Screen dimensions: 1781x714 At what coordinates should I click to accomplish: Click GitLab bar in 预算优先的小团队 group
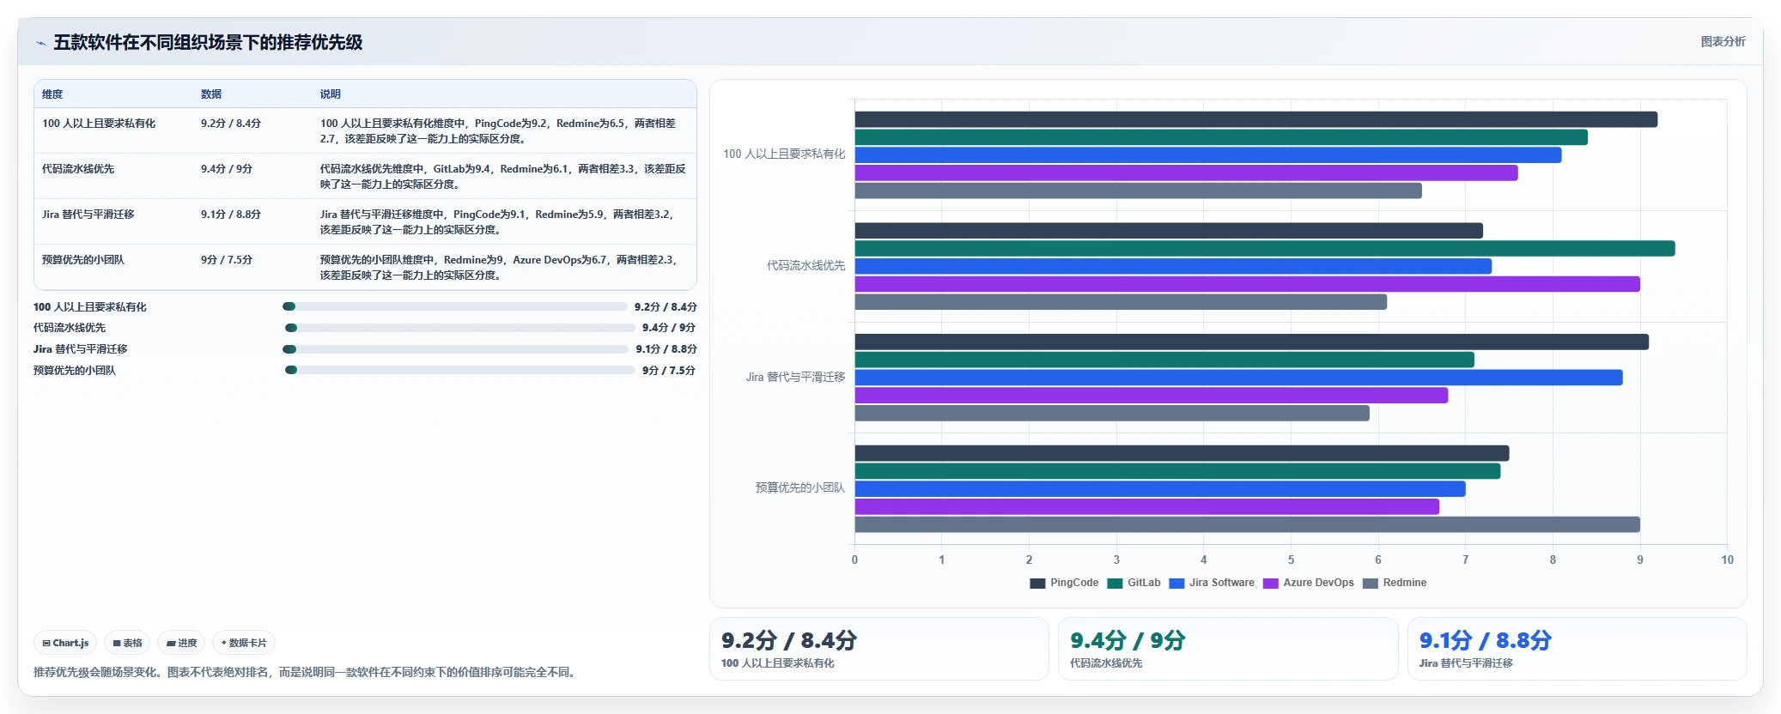1178,471
